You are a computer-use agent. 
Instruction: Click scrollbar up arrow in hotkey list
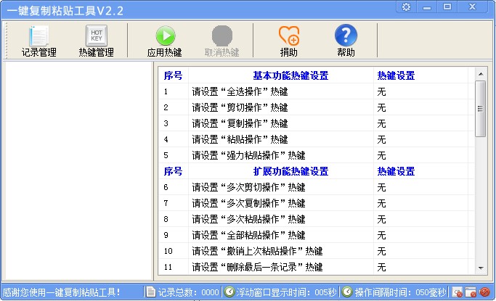[480, 73]
